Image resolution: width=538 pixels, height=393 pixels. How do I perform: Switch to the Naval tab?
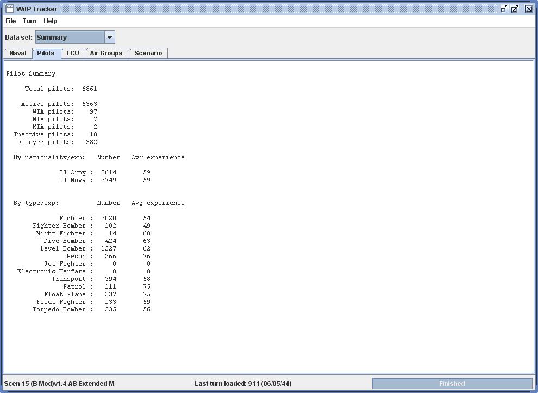click(x=18, y=53)
